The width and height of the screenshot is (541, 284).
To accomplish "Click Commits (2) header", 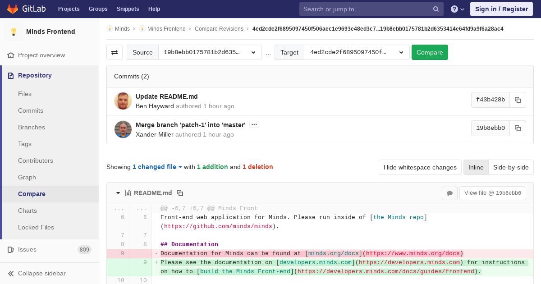I will click(x=132, y=76).
